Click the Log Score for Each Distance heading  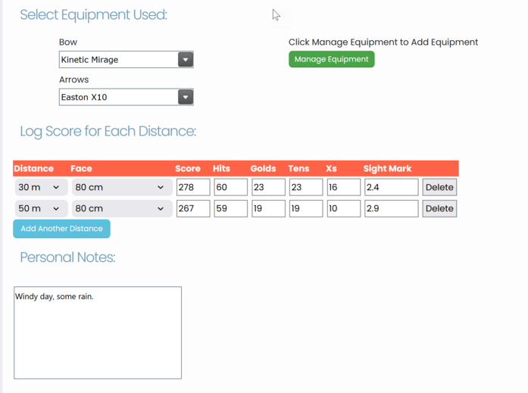pos(108,131)
